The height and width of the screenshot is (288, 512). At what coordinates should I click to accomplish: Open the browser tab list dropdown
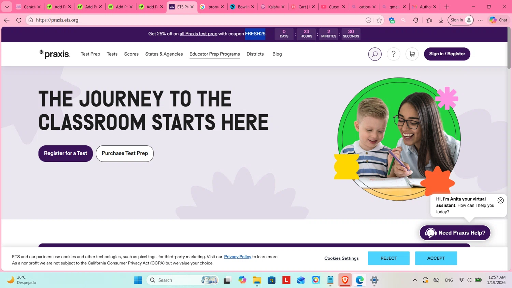click(6, 7)
